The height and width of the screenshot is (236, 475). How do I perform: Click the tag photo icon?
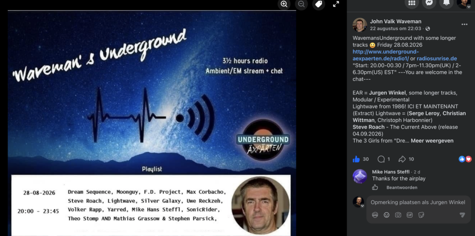(x=319, y=4)
